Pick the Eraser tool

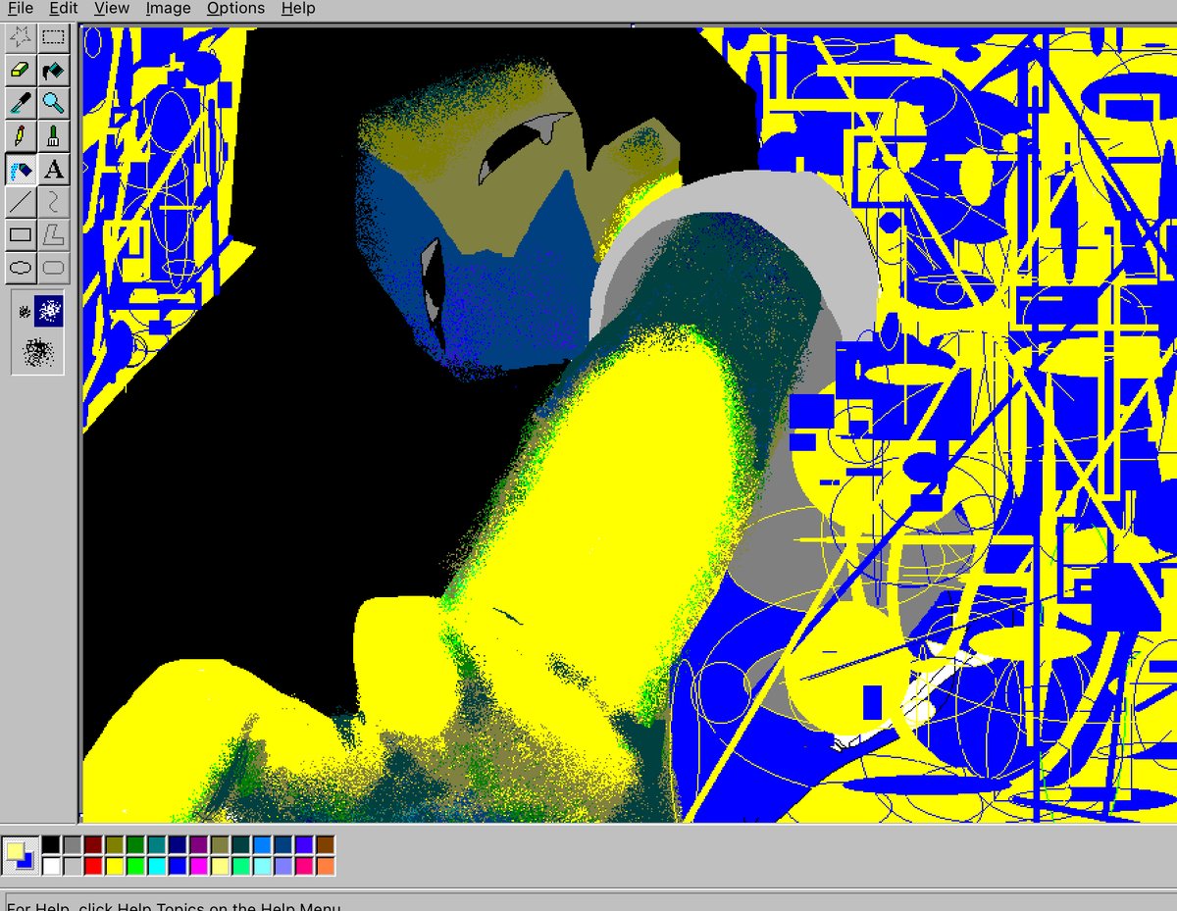click(21, 71)
